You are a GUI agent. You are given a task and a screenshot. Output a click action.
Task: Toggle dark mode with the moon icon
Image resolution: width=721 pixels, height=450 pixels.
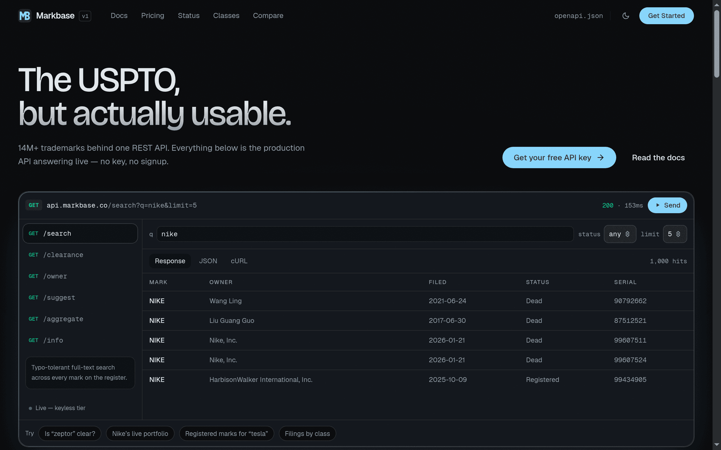[626, 16]
